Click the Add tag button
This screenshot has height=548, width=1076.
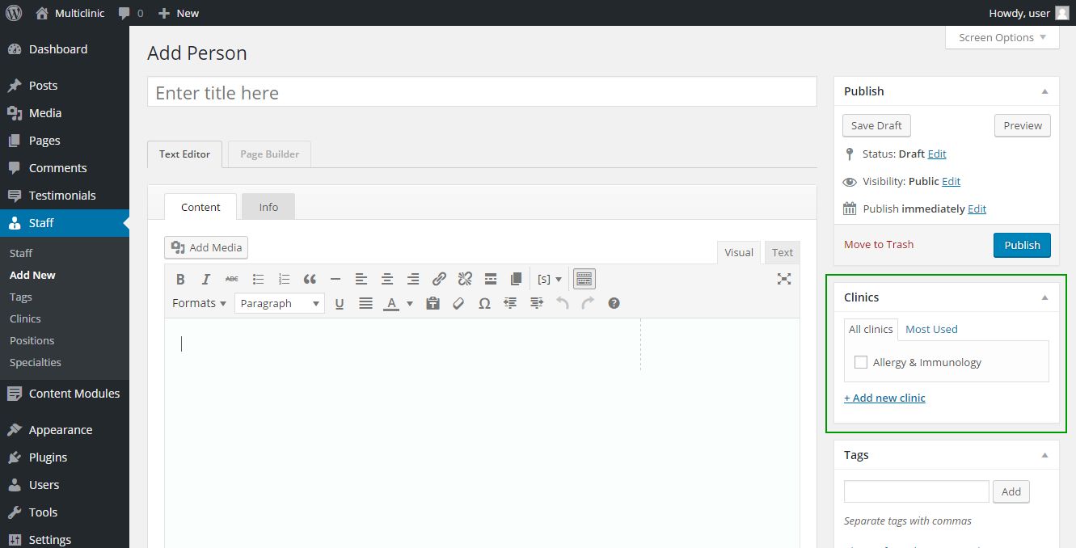click(x=1011, y=491)
